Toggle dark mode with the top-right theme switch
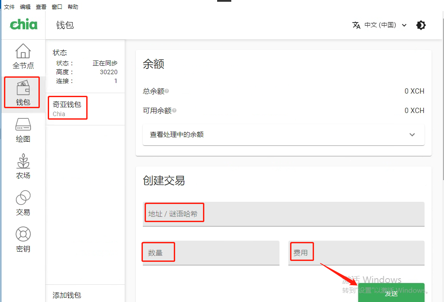Screen dimensions: 444x302 421,25
